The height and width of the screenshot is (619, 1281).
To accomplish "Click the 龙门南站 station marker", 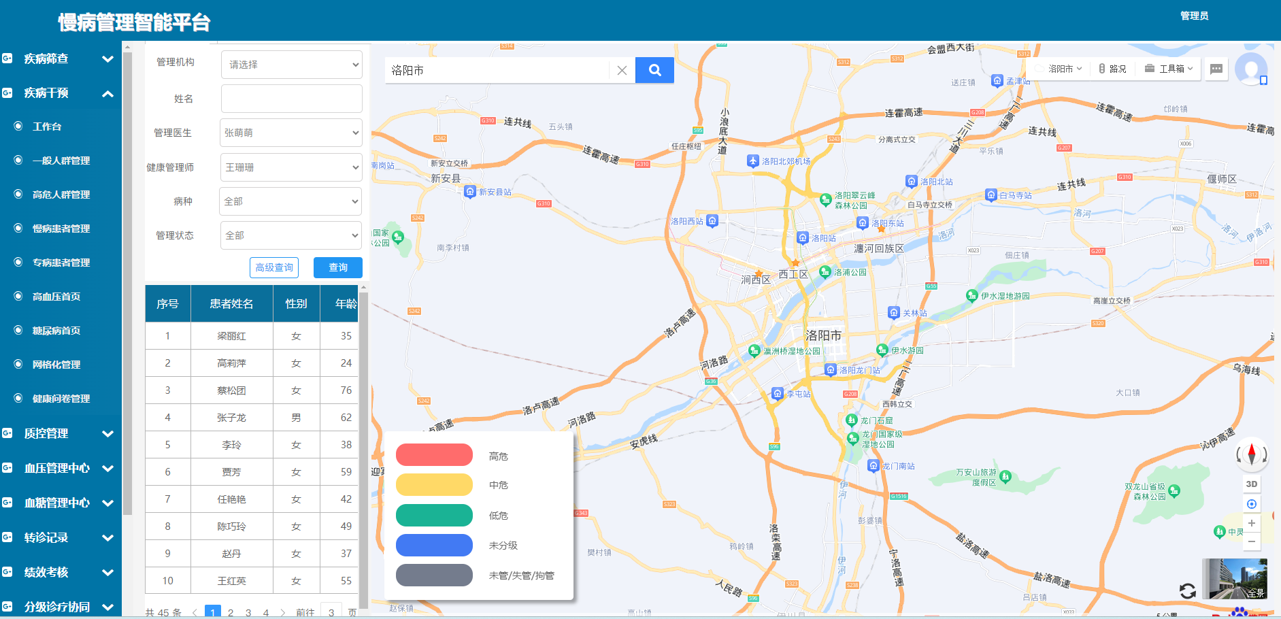I will pyautogui.click(x=874, y=466).
